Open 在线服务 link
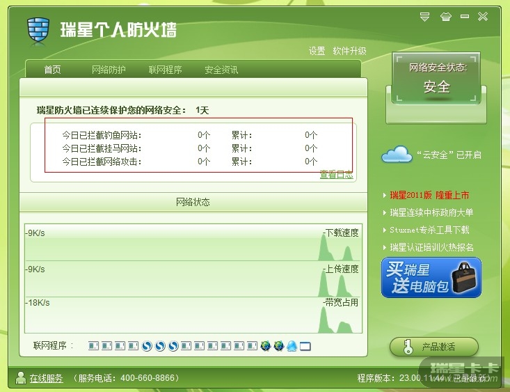510x392 pixels. click(x=46, y=378)
